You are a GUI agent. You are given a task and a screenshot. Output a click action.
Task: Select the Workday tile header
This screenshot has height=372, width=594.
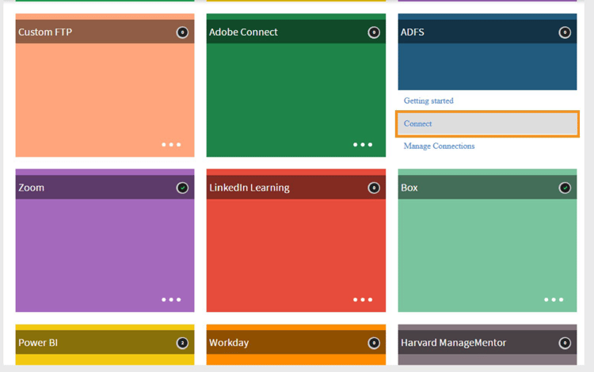pyautogui.click(x=296, y=343)
